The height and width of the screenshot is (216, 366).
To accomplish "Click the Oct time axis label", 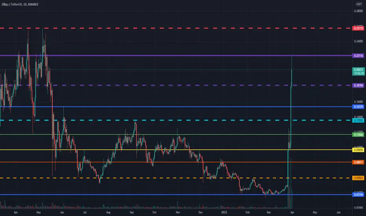I will pyautogui.click(x=154, y=212).
